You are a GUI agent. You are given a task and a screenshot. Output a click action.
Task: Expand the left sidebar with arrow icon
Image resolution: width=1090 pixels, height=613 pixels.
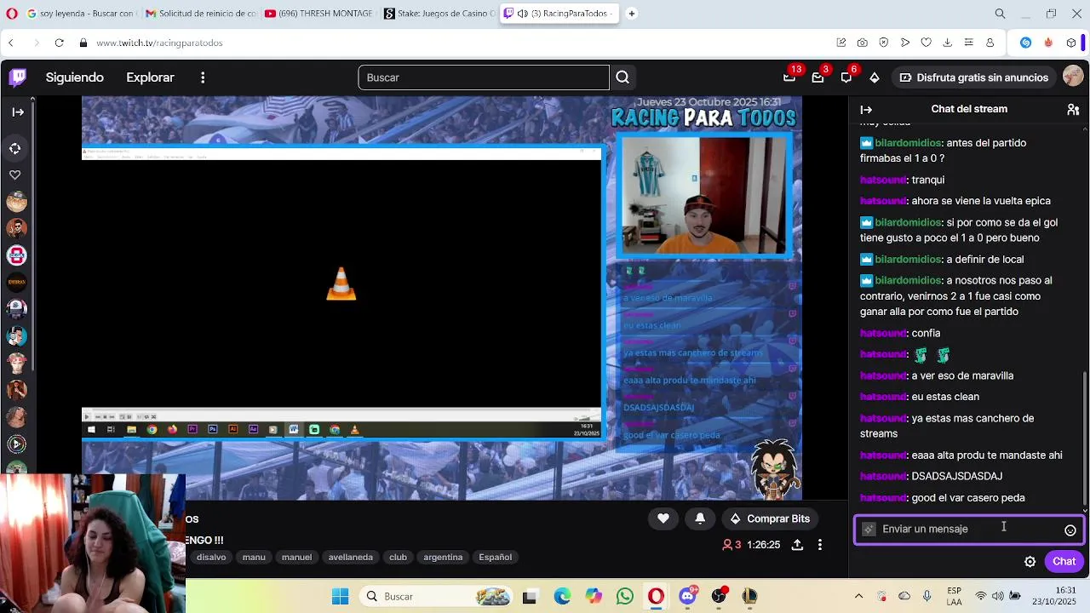tap(17, 112)
